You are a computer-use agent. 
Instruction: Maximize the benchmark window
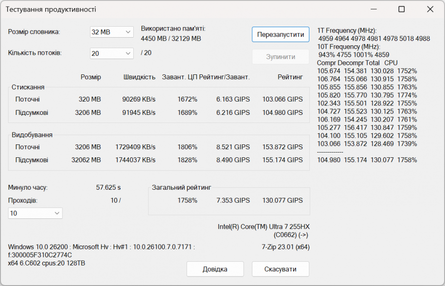pos(401,9)
